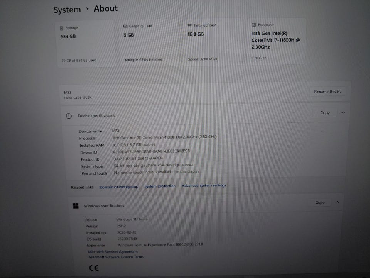Open the Storage card showing 954 GB

(86, 44)
